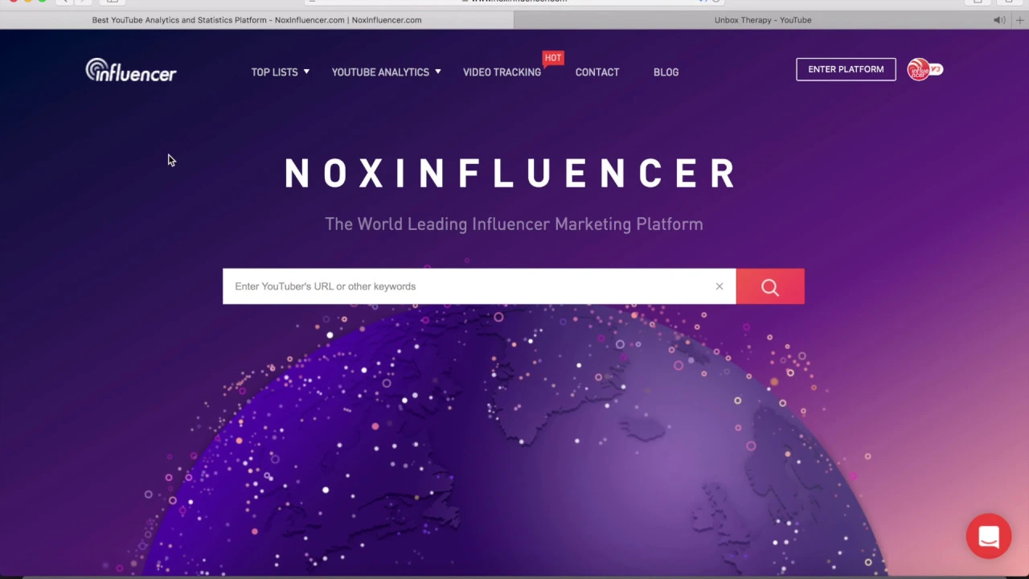Select the NoxInfluencer.com browser tab

tap(256, 20)
